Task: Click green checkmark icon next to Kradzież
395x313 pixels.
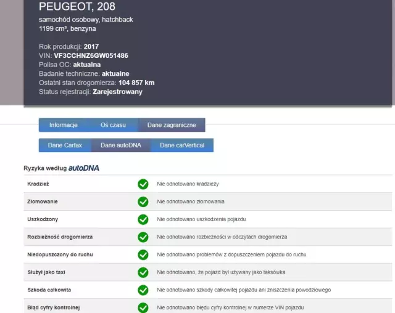Action: point(143,184)
